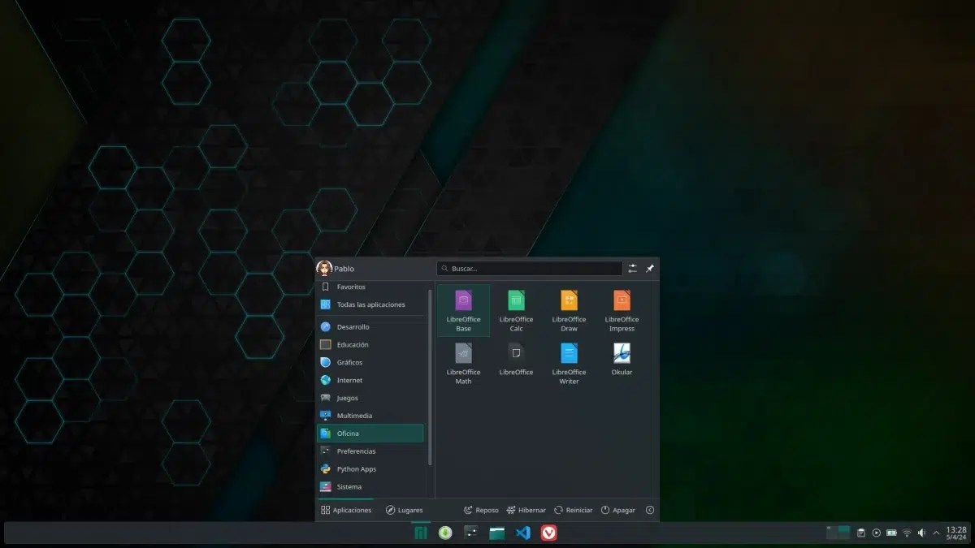
Task: Switch to the Lugares tab
Action: 405,510
